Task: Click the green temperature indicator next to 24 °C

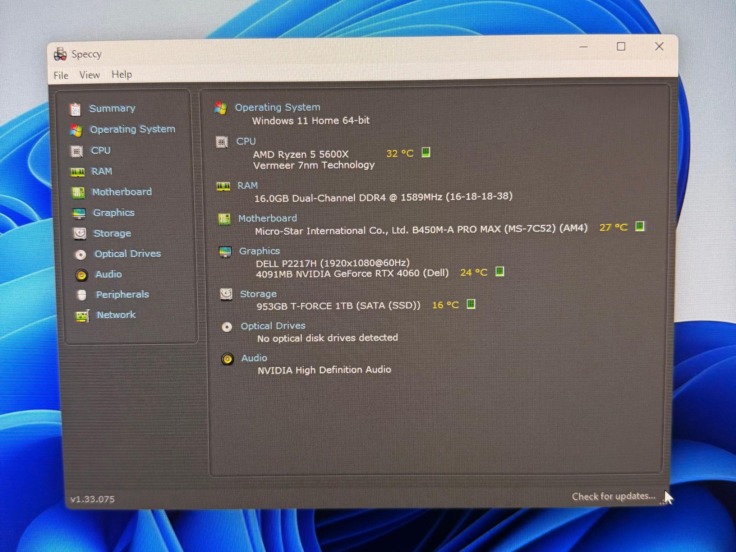Action: pyautogui.click(x=500, y=272)
